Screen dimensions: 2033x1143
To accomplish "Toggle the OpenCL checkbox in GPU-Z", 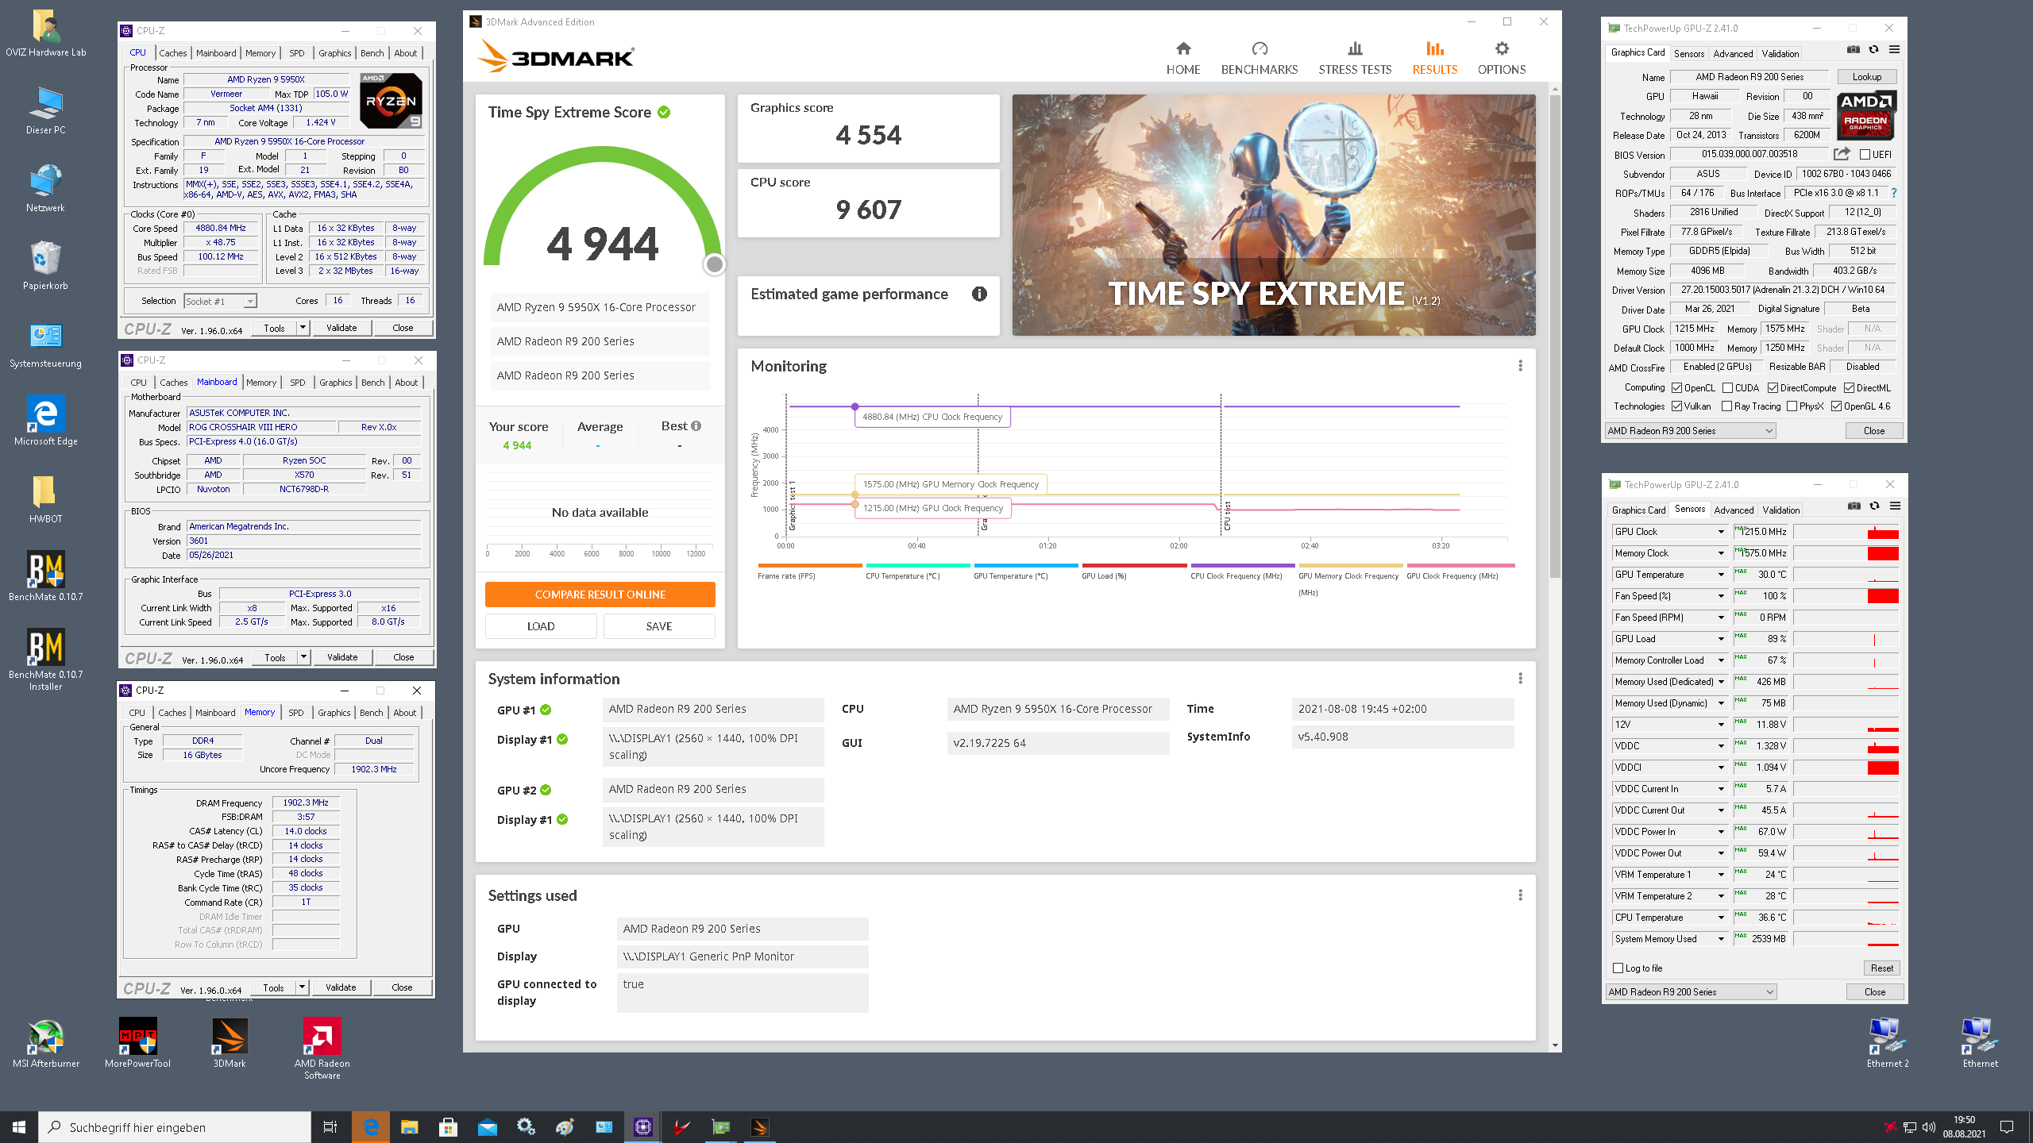I will click(1677, 388).
